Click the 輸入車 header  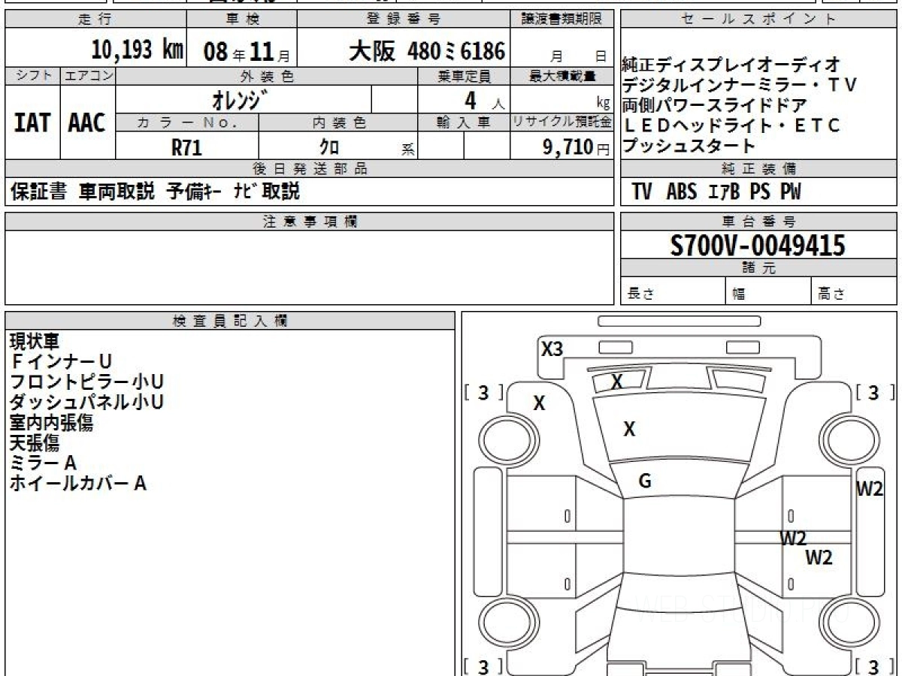click(x=464, y=122)
